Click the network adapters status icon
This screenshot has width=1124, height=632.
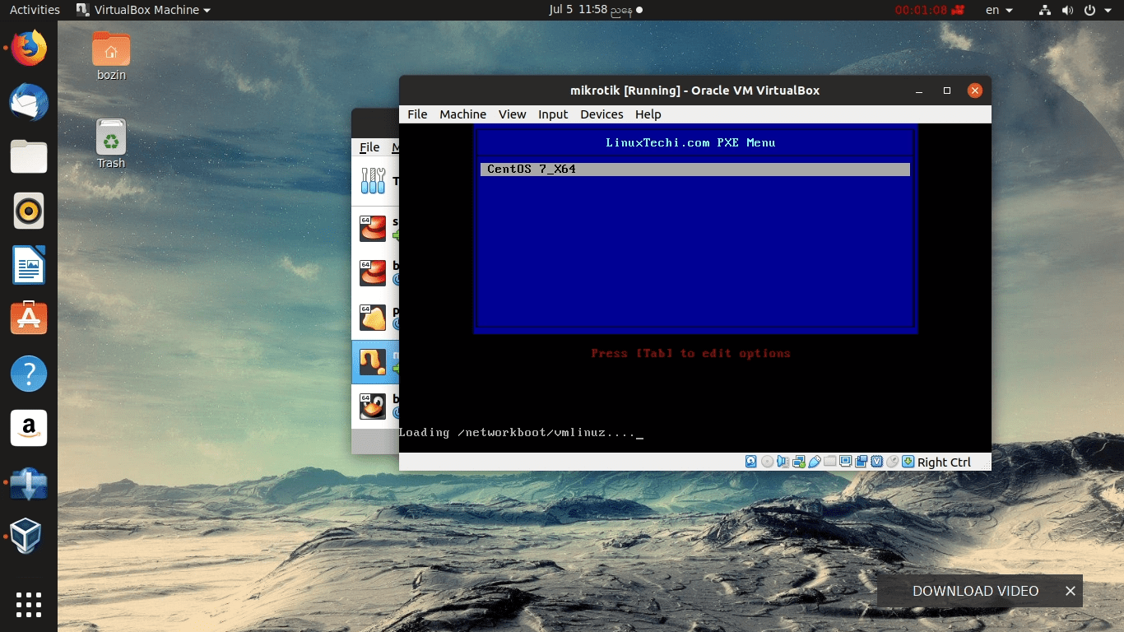798,462
